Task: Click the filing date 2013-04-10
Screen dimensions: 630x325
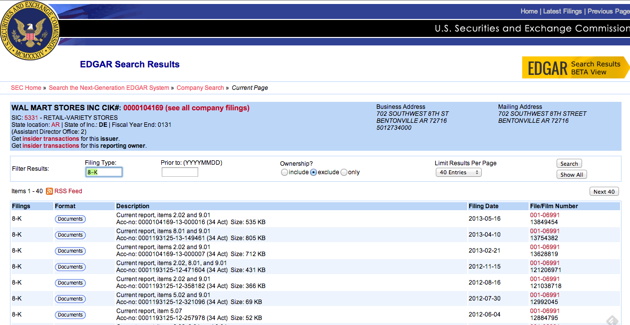Action: click(484, 235)
